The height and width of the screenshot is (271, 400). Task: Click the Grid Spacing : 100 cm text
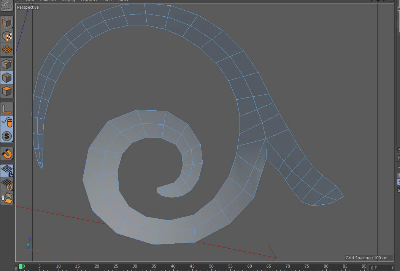(366, 258)
